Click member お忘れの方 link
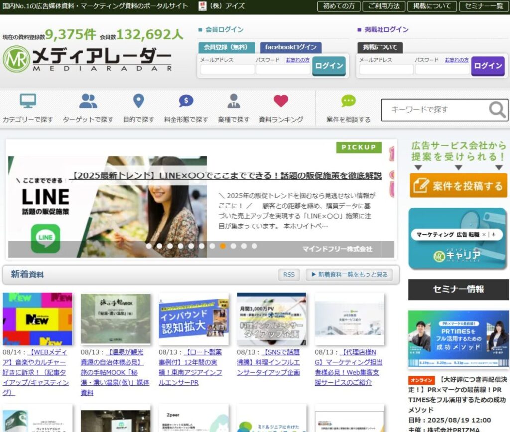Viewport: 510px width, 432px height. (298, 60)
